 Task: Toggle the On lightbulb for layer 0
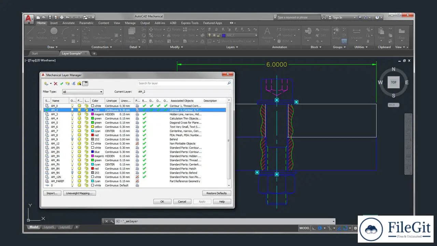tap(72, 185)
